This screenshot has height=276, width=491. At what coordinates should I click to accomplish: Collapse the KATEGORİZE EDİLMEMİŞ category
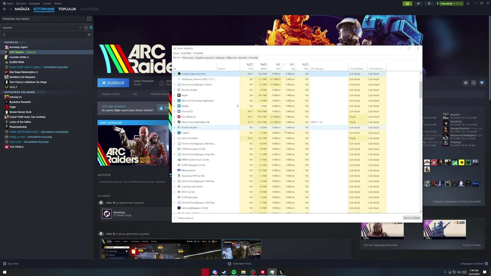3,92
